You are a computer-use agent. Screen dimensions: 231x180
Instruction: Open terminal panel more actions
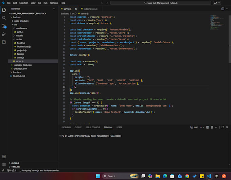[216, 127]
